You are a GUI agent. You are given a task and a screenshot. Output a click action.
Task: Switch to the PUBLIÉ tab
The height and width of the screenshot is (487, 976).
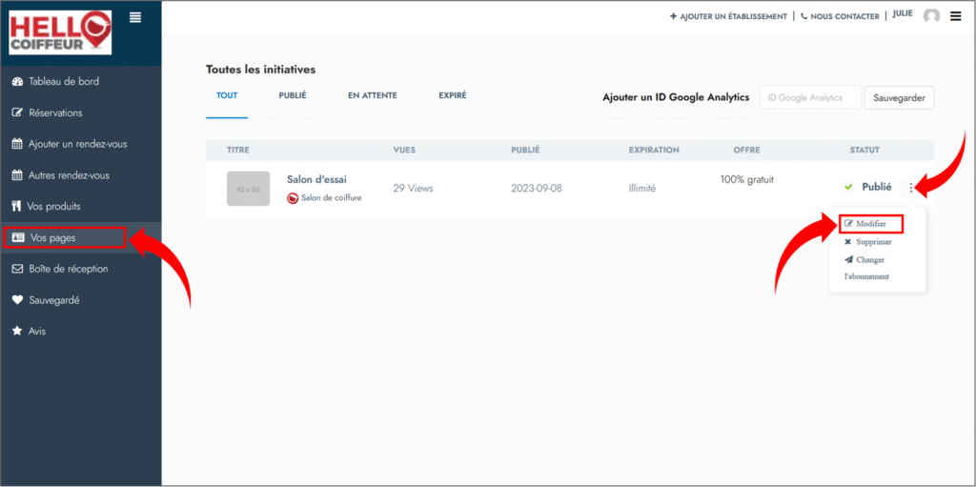coord(293,96)
